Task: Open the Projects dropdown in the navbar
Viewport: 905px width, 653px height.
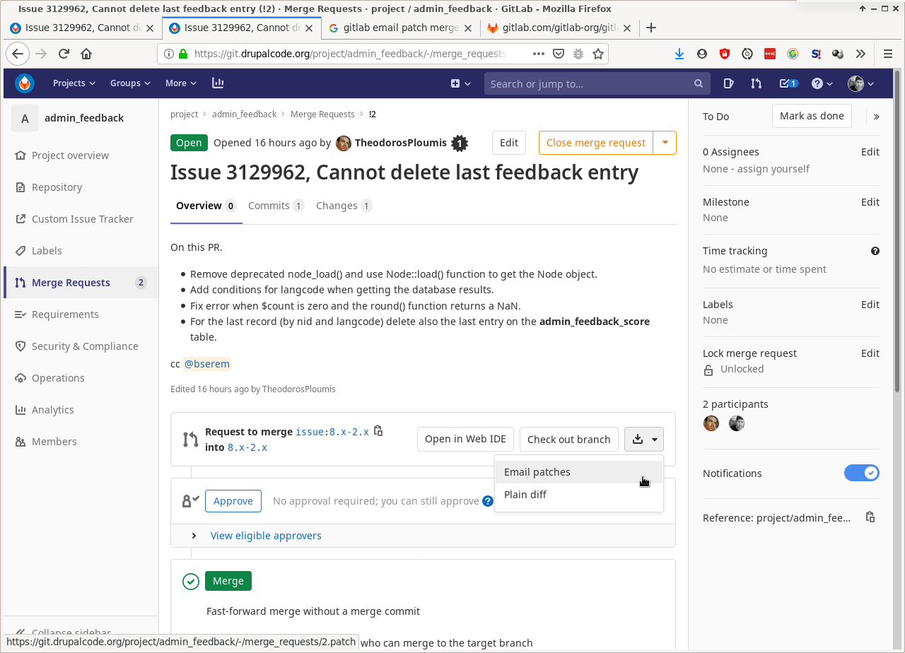Action: pyautogui.click(x=74, y=83)
